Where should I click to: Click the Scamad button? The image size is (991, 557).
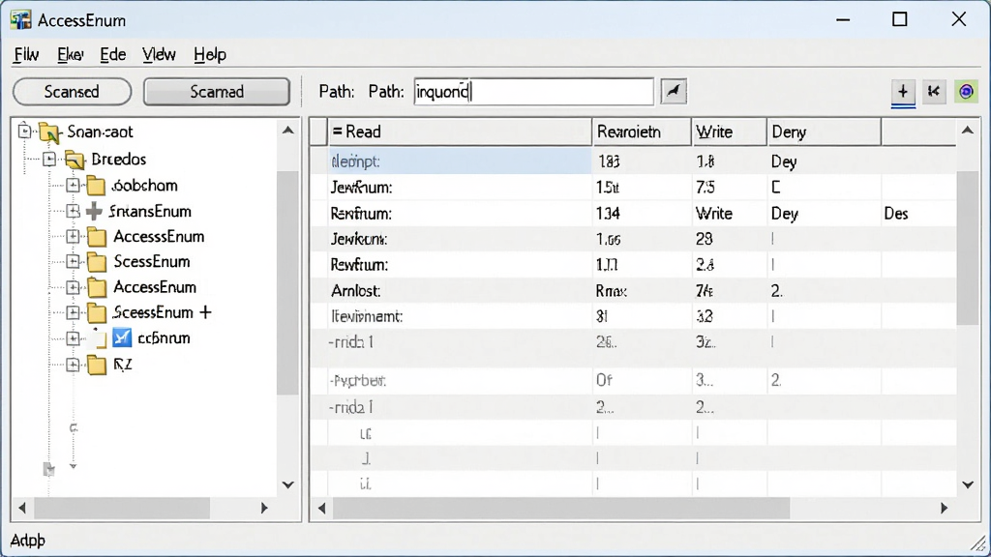pyautogui.click(x=217, y=92)
